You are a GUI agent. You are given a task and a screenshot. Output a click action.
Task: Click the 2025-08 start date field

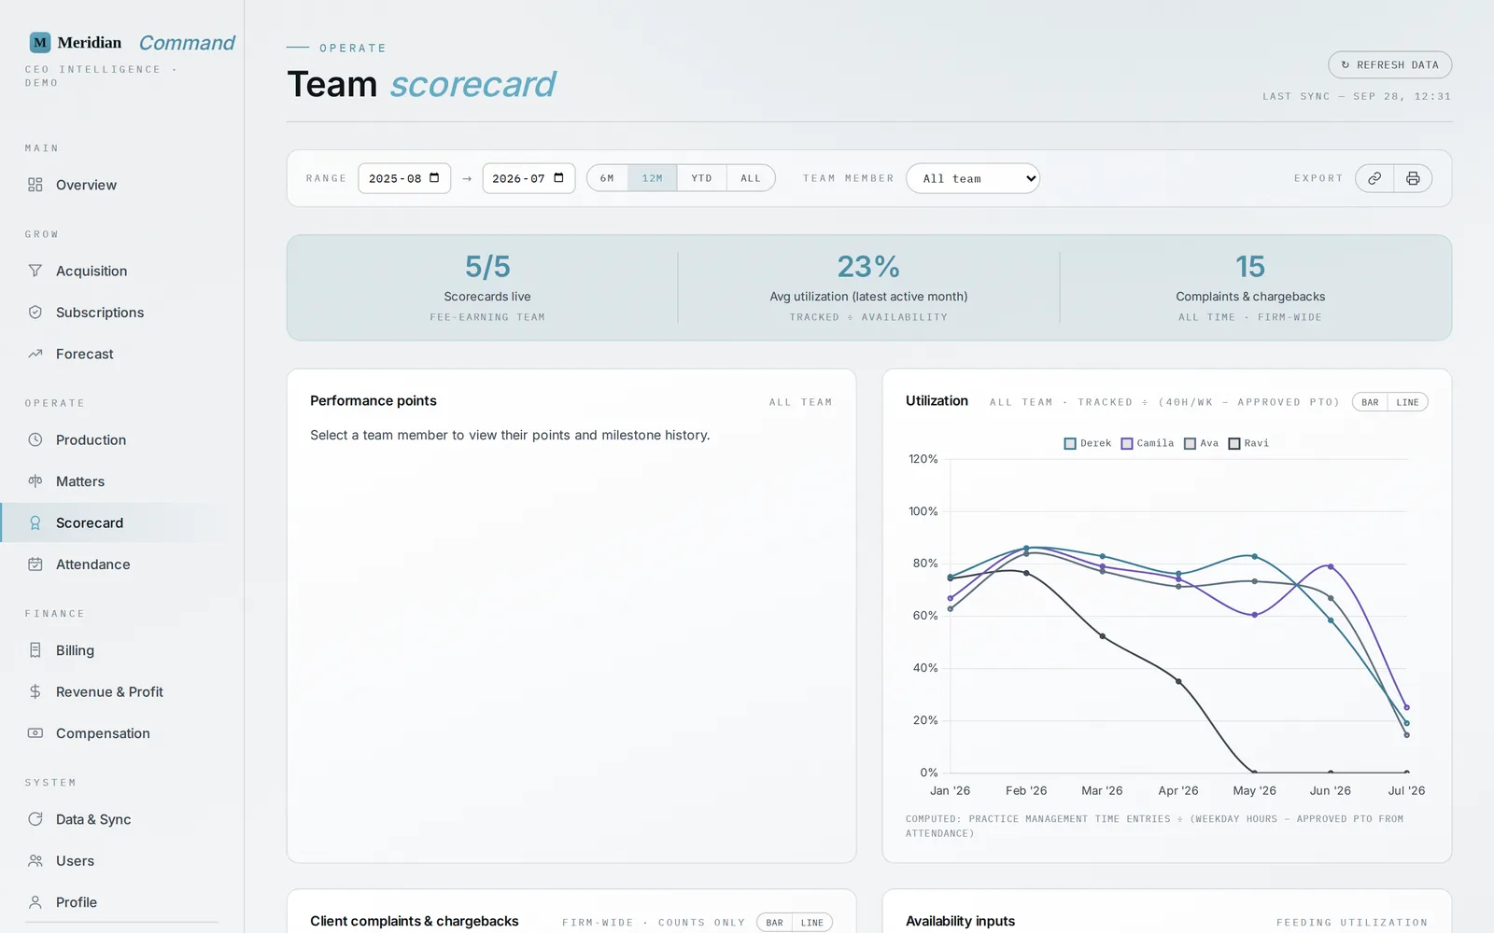(x=404, y=178)
